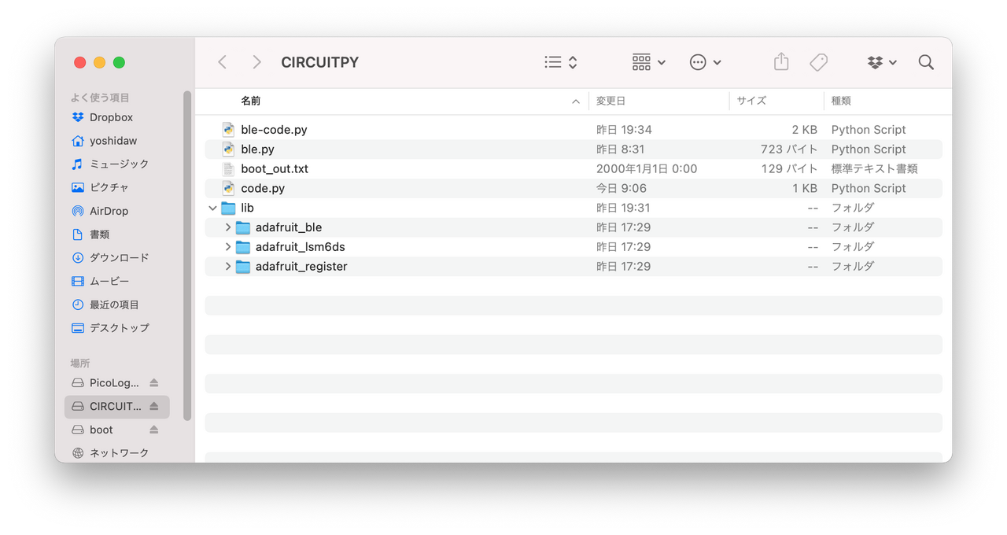Go back using the back arrow

click(x=223, y=61)
